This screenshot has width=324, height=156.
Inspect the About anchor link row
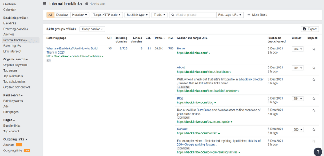point(314,68)
